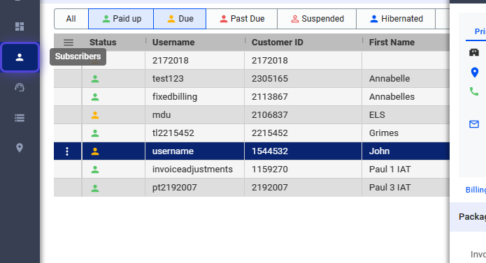The image size is (486, 263).
Task: Click status icon in invoiceadjustments row
Action: coord(95,170)
